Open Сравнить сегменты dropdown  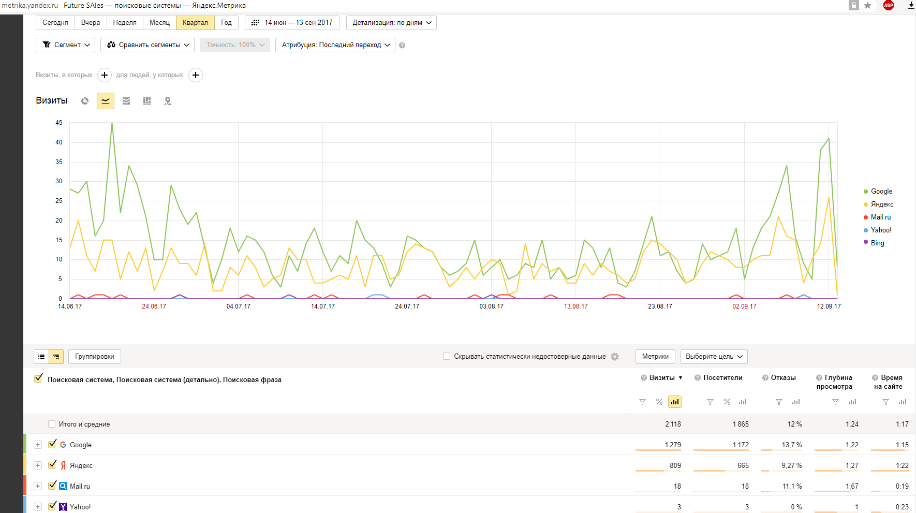coord(147,45)
